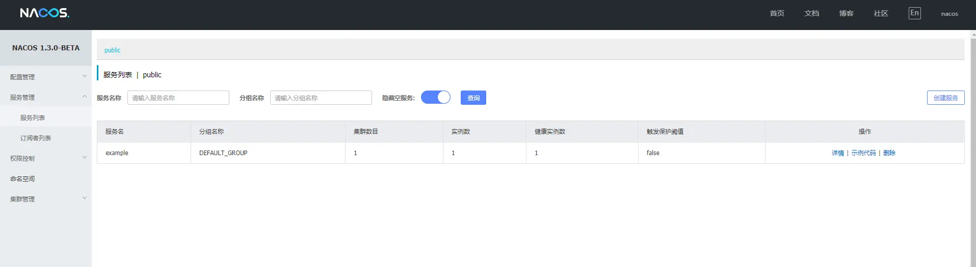Go to 首页 in the top navigation
The width and height of the screenshot is (976, 267).
(x=777, y=13)
